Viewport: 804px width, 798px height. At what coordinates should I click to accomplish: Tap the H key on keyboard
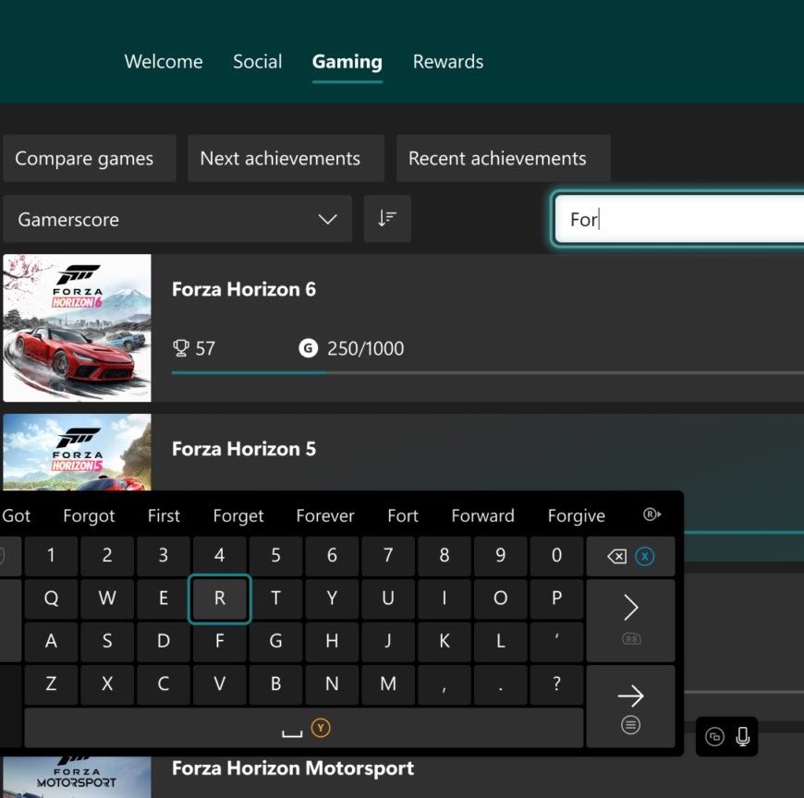(x=332, y=641)
